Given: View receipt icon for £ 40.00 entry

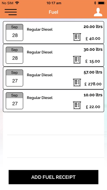Looking at the screenshot, I should pos(77,37).
